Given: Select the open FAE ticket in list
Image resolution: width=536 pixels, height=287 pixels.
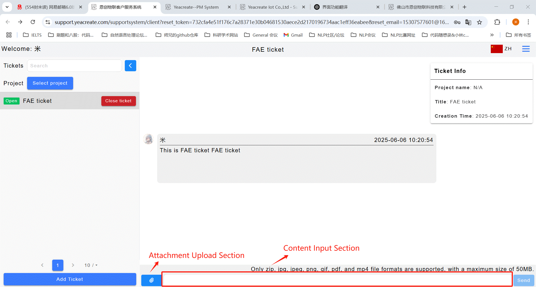Looking at the screenshot, I should tap(37, 101).
